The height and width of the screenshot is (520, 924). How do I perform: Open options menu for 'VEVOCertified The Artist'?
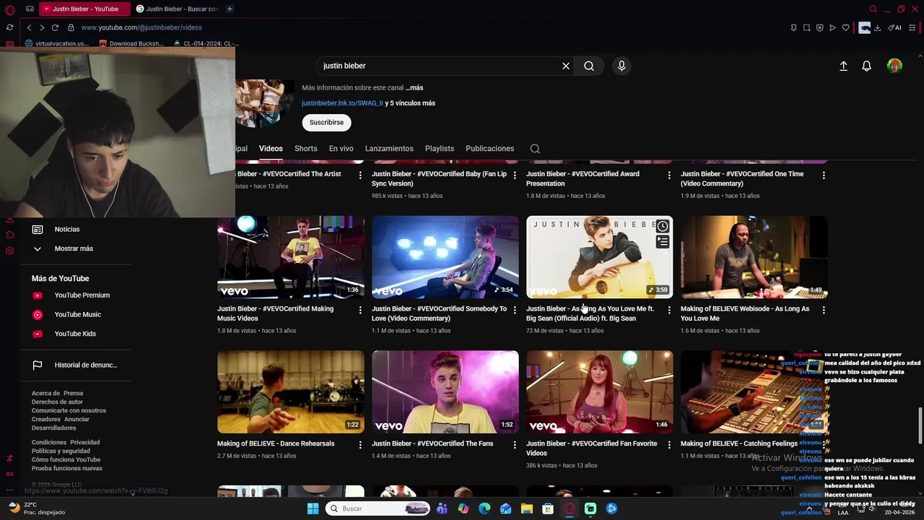360,175
